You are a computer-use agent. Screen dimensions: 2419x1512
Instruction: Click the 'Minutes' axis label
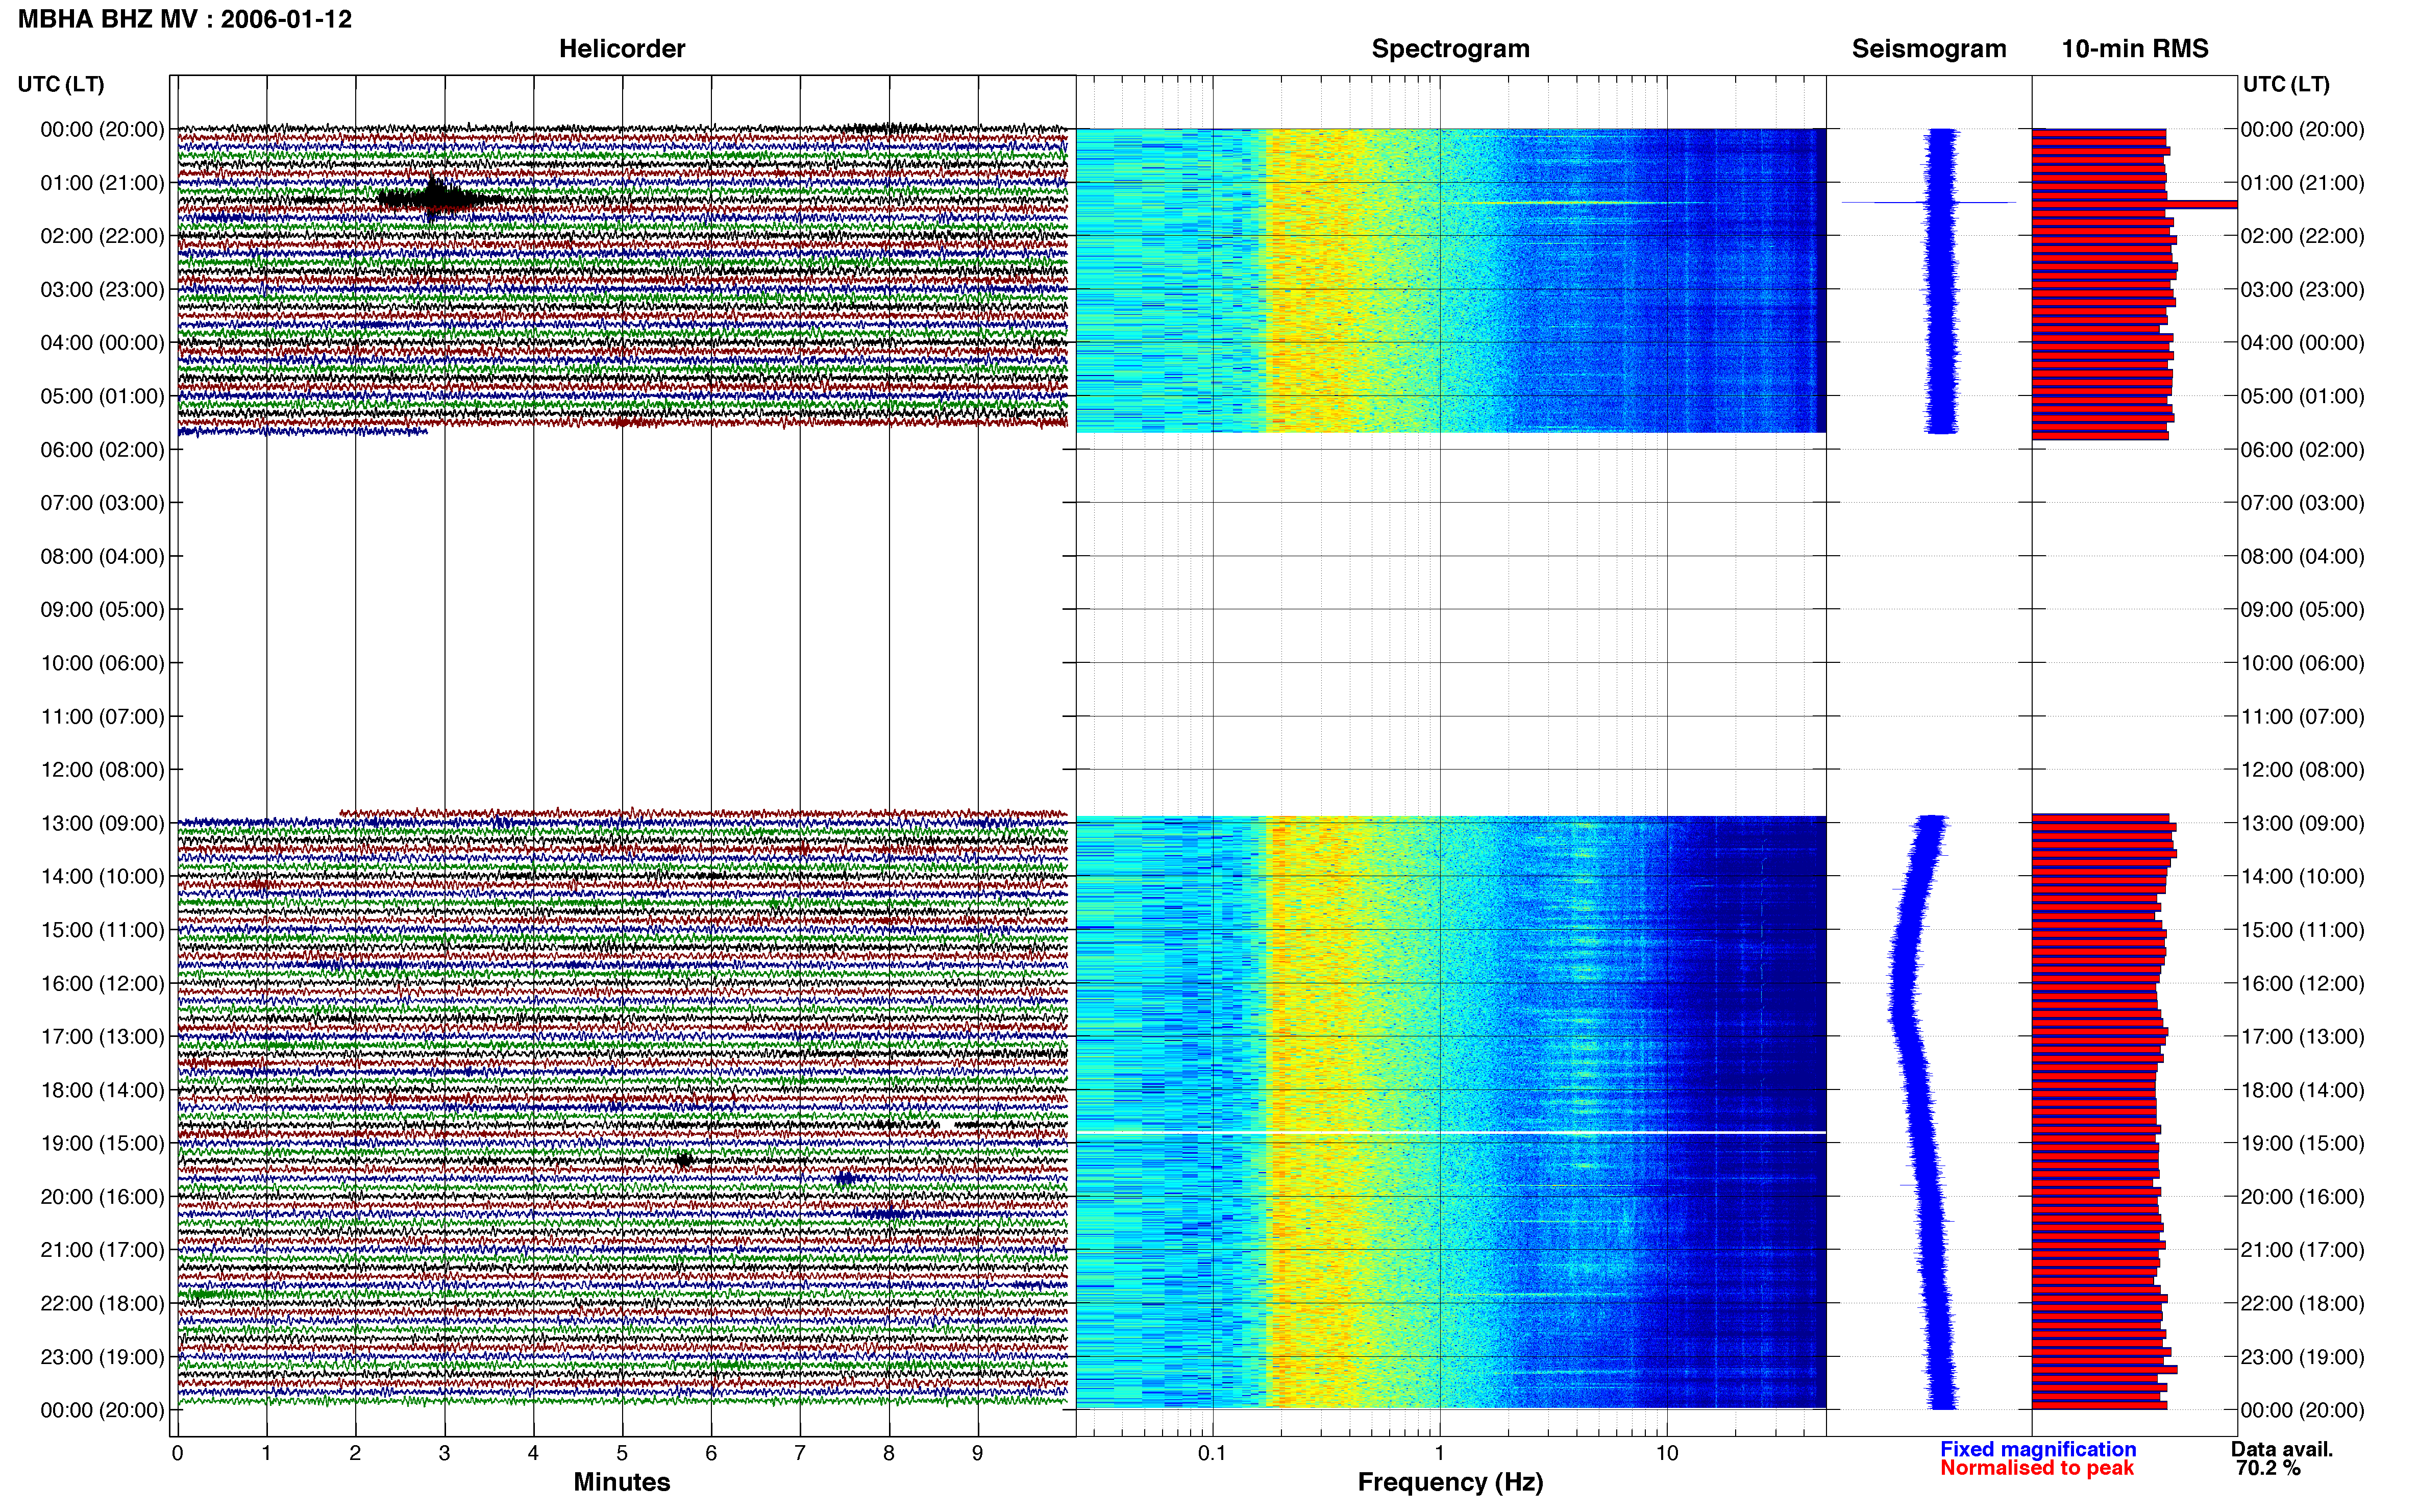(x=621, y=1481)
